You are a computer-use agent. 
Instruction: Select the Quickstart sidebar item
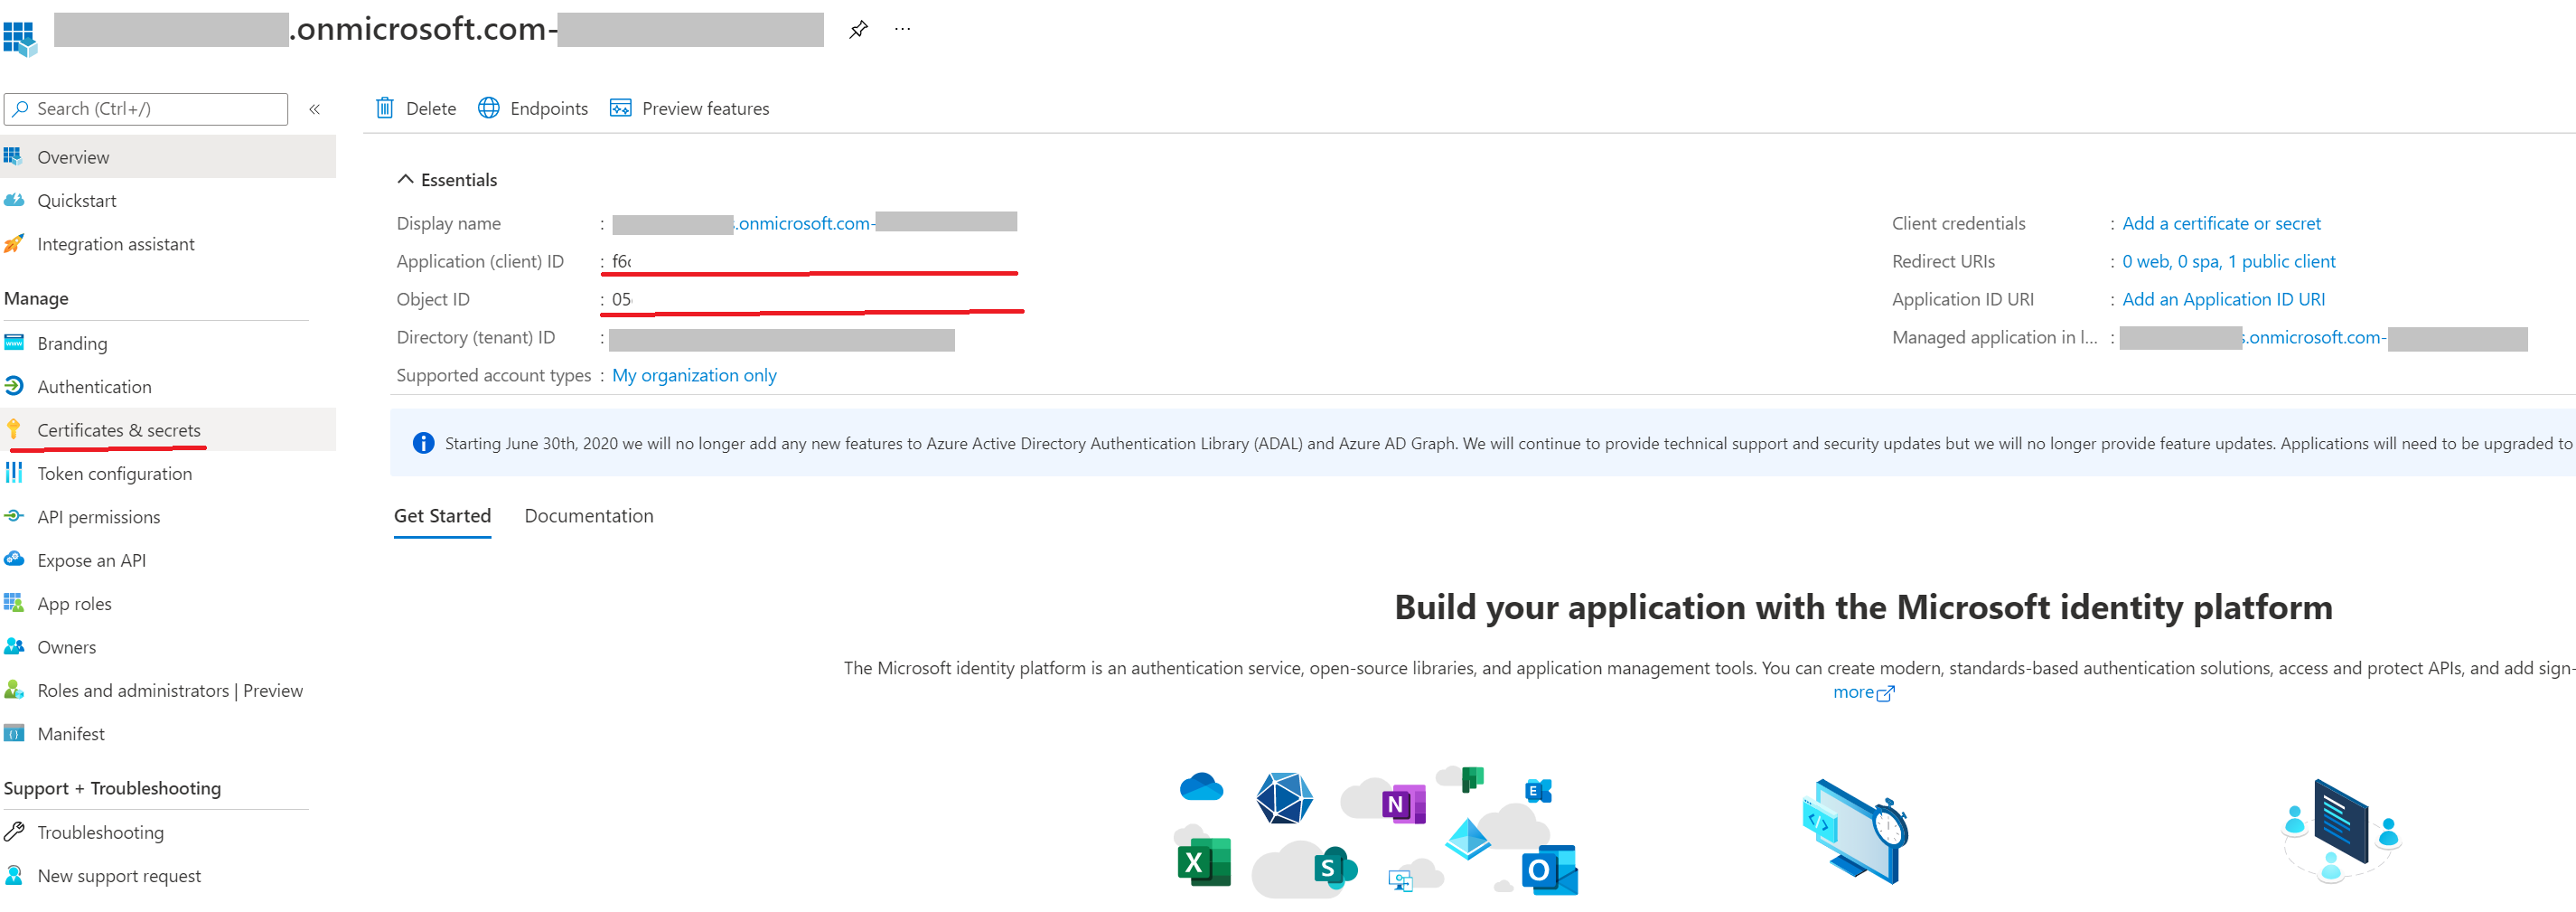point(76,200)
